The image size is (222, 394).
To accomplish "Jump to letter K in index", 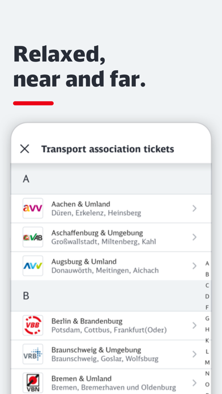I will click(x=207, y=340).
